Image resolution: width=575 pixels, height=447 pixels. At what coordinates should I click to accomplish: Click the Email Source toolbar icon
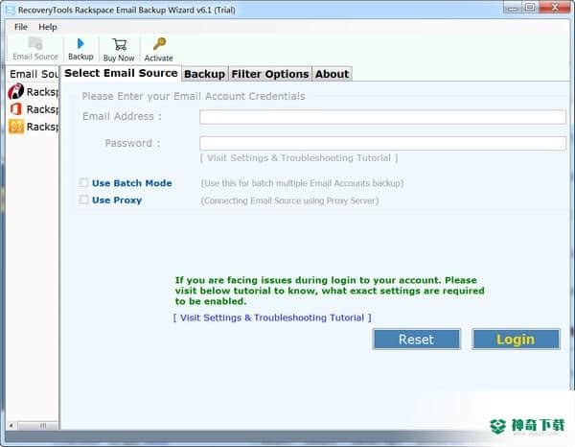coord(35,49)
